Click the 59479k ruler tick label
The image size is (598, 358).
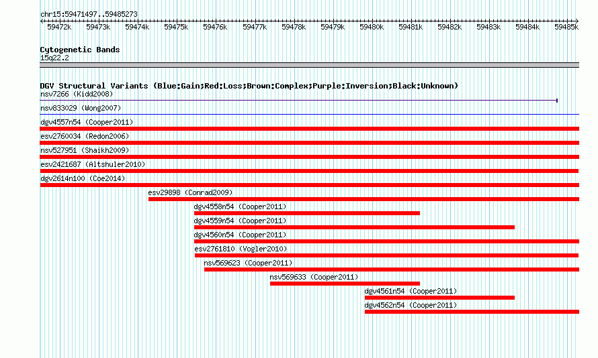point(332,27)
